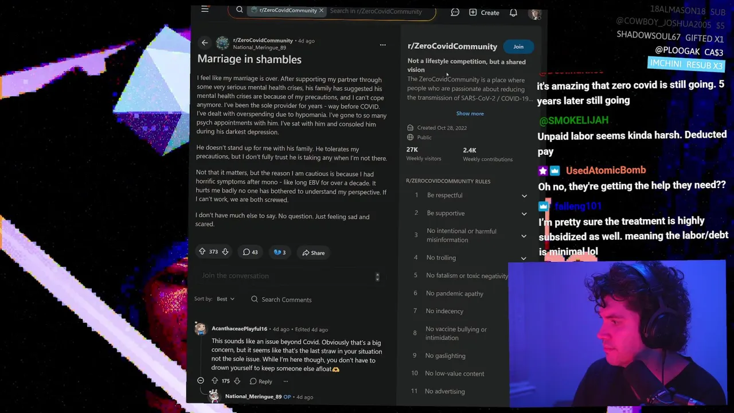Go back using the back arrow

[205, 43]
